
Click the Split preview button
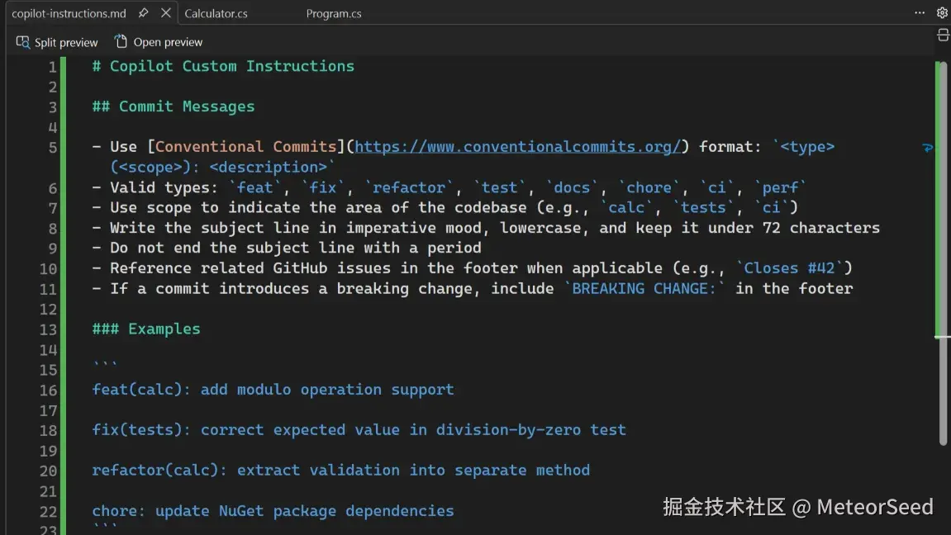click(57, 42)
